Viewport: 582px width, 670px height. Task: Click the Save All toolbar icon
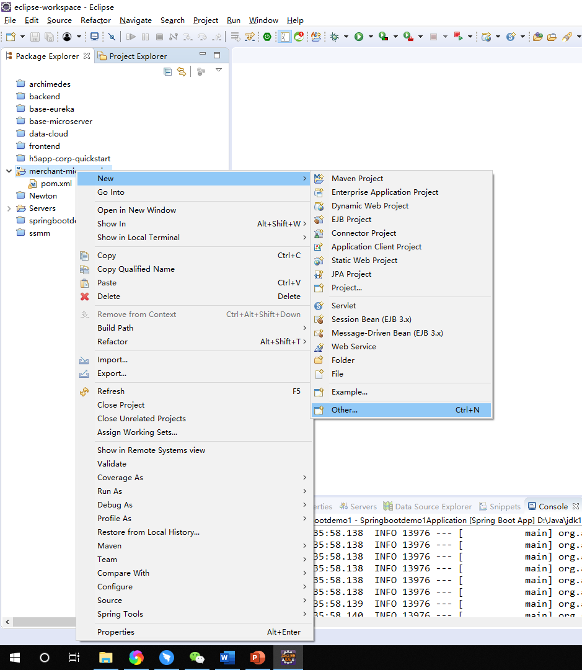pos(49,37)
